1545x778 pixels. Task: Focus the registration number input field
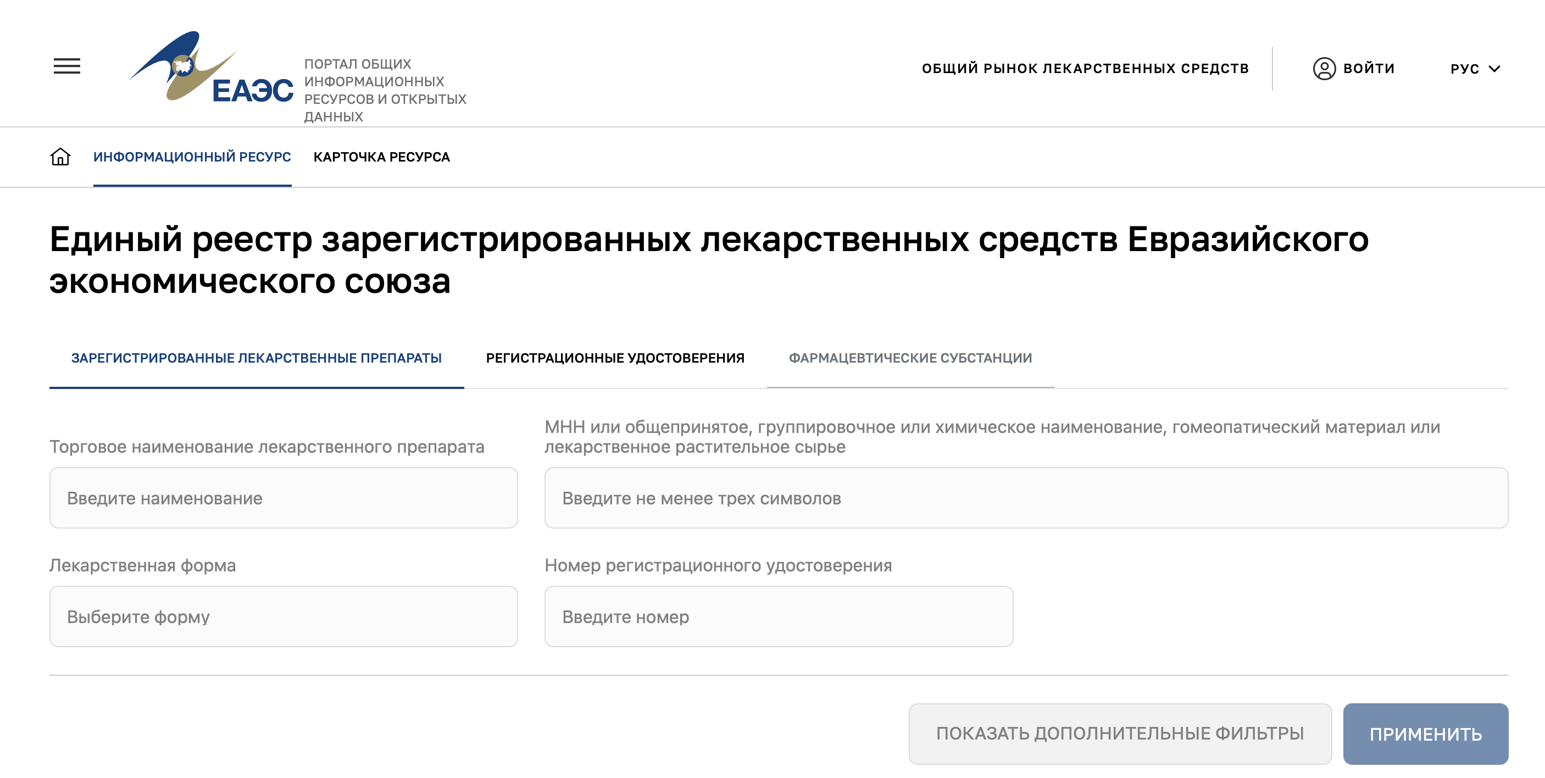779,616
